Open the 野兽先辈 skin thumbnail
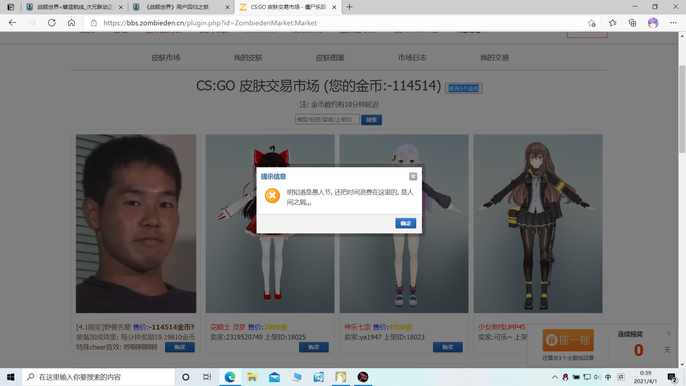The width and height of the screenshot is (686, 386). [x=136, y=224]
